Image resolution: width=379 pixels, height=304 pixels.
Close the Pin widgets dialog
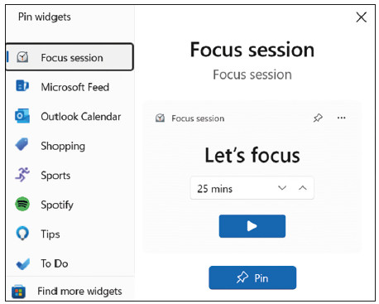coord(361,17)
